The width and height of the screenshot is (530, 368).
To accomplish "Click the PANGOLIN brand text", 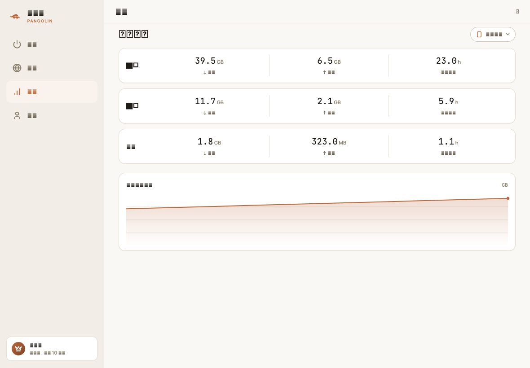I will [40, 21].
